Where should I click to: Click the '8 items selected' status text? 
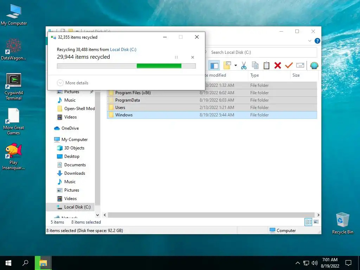[86, 222]
